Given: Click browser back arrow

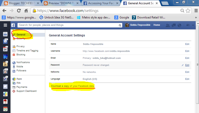Looking at the screenshot, I should [x=4, y=11].
